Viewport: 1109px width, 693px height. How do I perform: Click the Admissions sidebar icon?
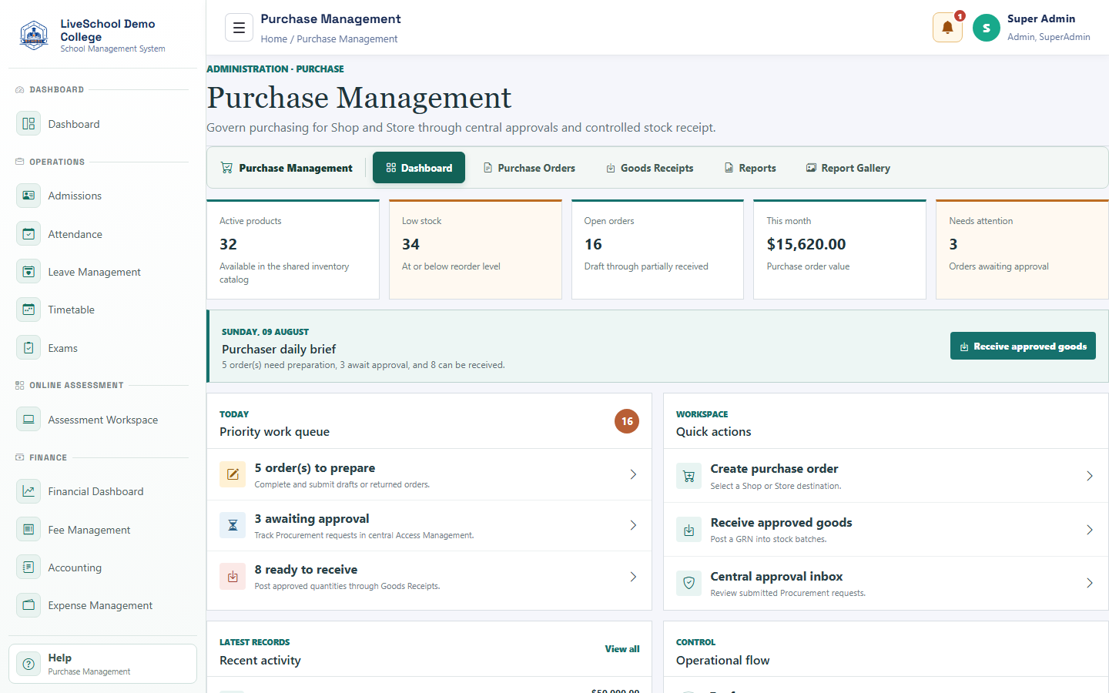pos(28,196)
